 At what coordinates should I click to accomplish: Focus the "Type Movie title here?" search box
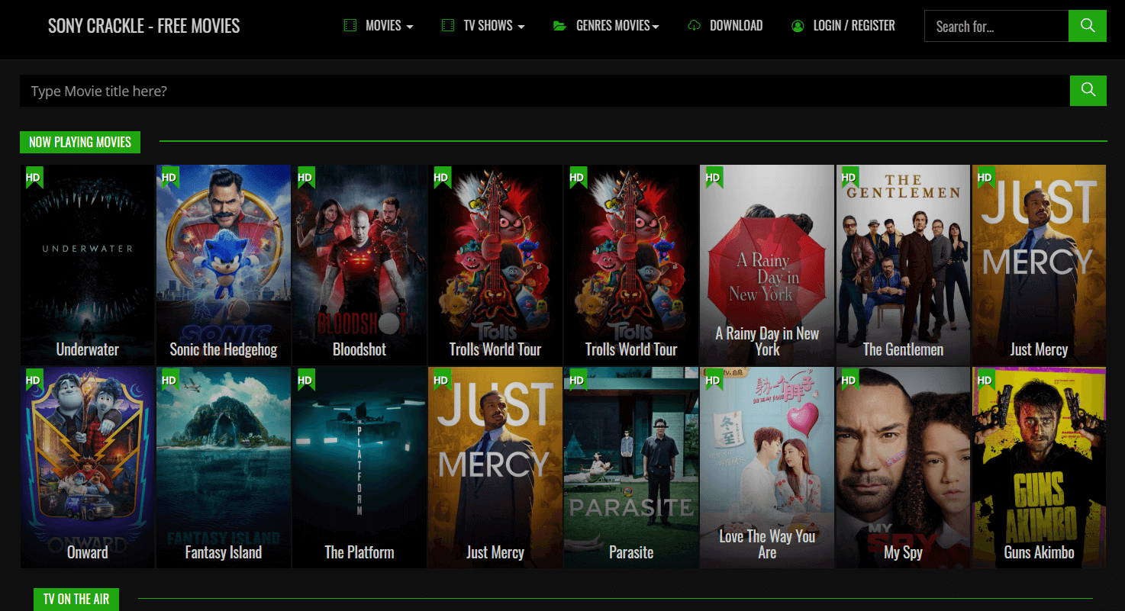pyautogui.click(x=545, y=91)
